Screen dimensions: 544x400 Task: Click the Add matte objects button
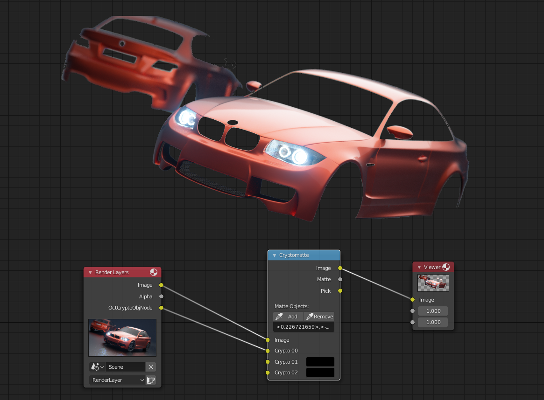pyautogui.click(x=288, y=317)
